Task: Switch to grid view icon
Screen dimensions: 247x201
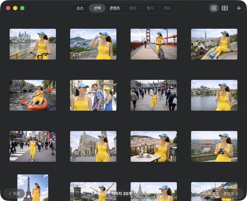Action: pos(214,8)
